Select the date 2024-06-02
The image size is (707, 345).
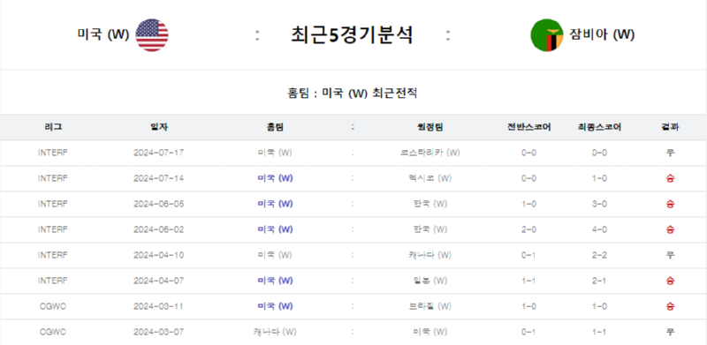(x=159, y=229)
